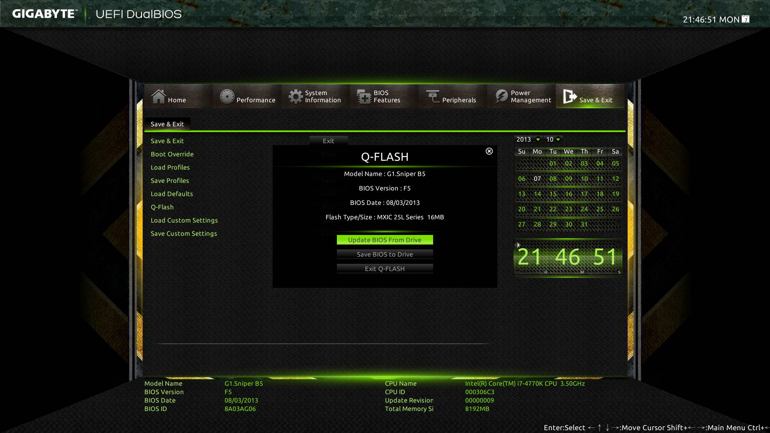The image size is (770, 433).
Task: Click the Total Memory value 8192MB
Action: tap(477, 409)
